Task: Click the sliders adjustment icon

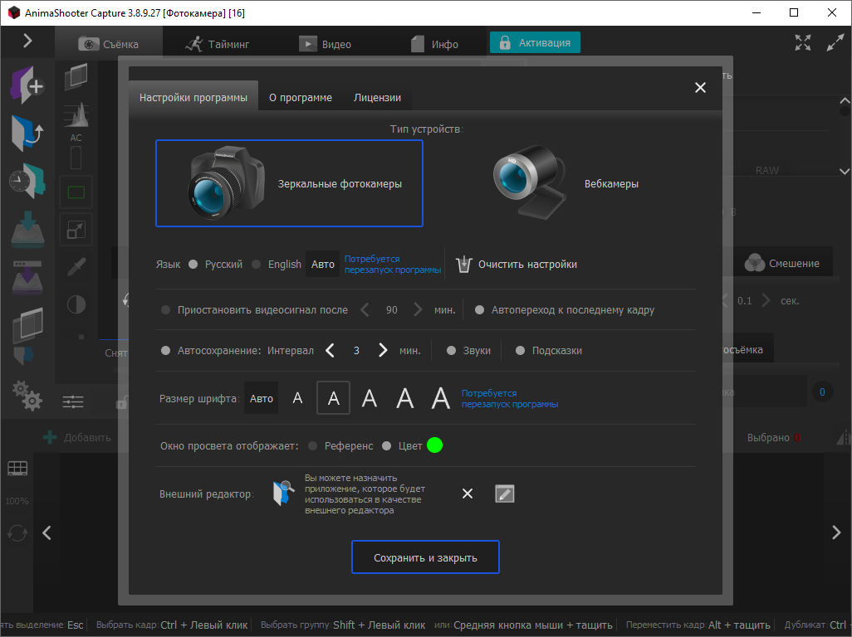Action: (x=73, y=401)
